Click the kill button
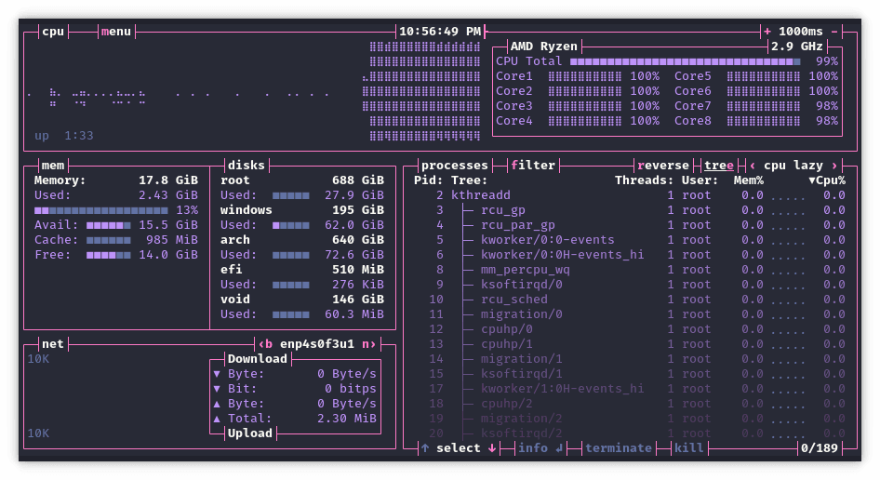Screen dimensions: 880x480 coord(688,448)
